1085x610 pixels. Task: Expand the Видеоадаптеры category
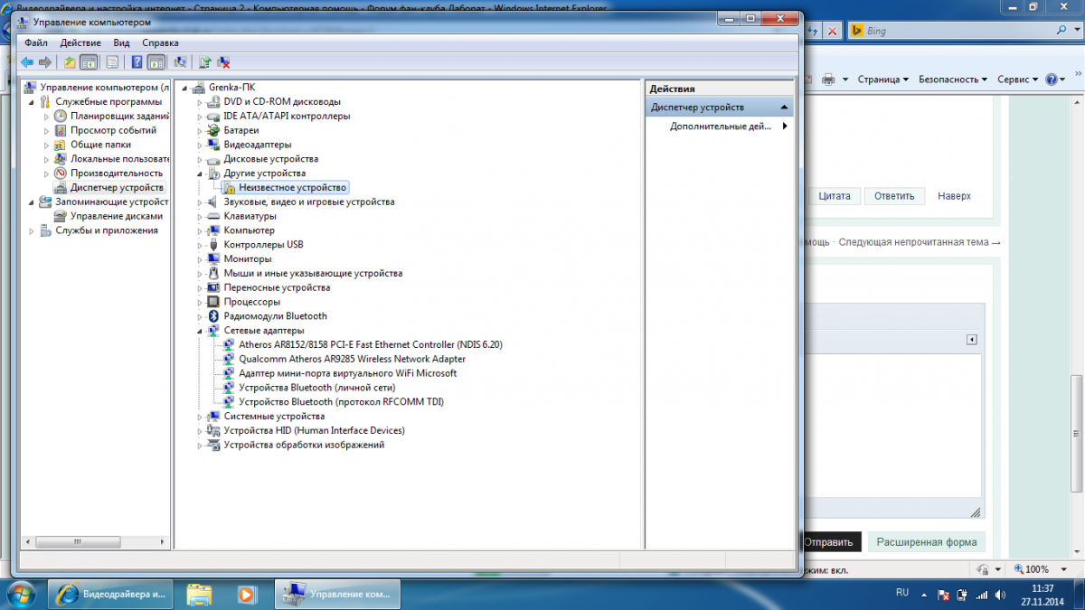coord(200,145)
